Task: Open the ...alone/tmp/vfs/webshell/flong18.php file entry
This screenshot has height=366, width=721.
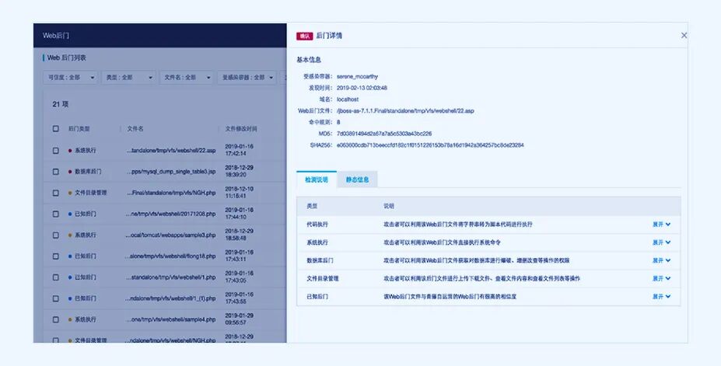Action: [170, 256]
